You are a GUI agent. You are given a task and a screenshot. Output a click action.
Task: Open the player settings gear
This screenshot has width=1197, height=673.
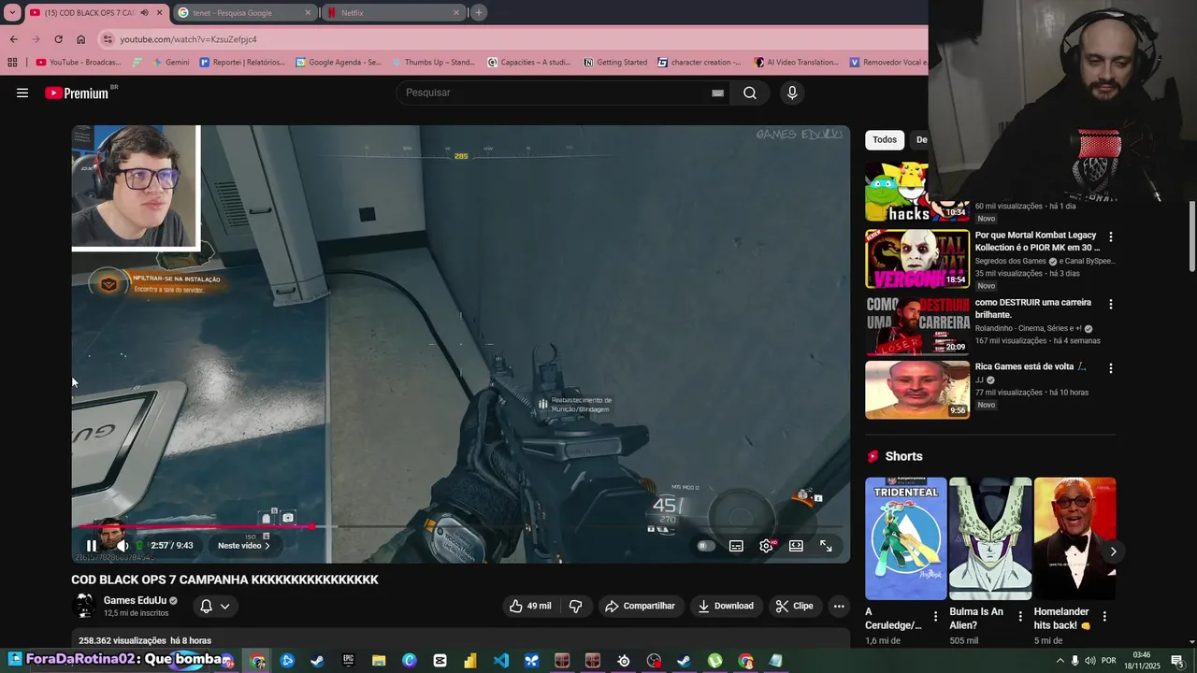[766, 546]
